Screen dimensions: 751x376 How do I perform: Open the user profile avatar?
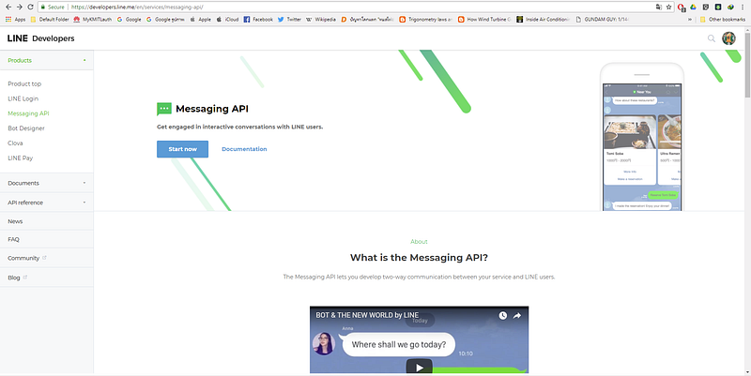pos(728,38)
